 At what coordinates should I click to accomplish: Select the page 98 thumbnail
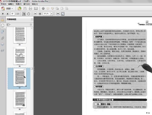tap(19, 99)
